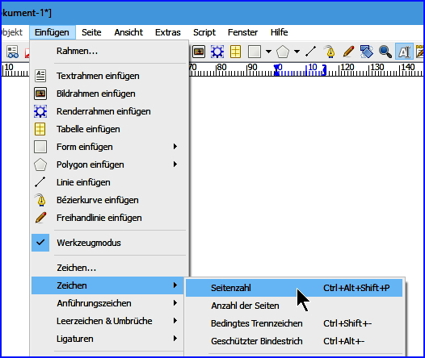
Task: Select the Bézier pen tool in toolbar
Action: point(330,52)
